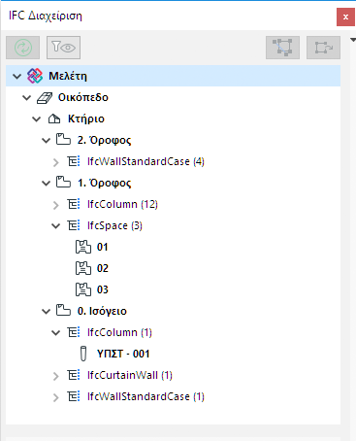This screenshot has width=356, height=441.
Task: Select space 02 in the tree
Action: 103,268
